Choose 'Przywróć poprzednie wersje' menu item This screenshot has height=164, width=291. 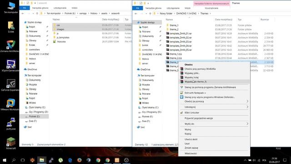[214, 118]
